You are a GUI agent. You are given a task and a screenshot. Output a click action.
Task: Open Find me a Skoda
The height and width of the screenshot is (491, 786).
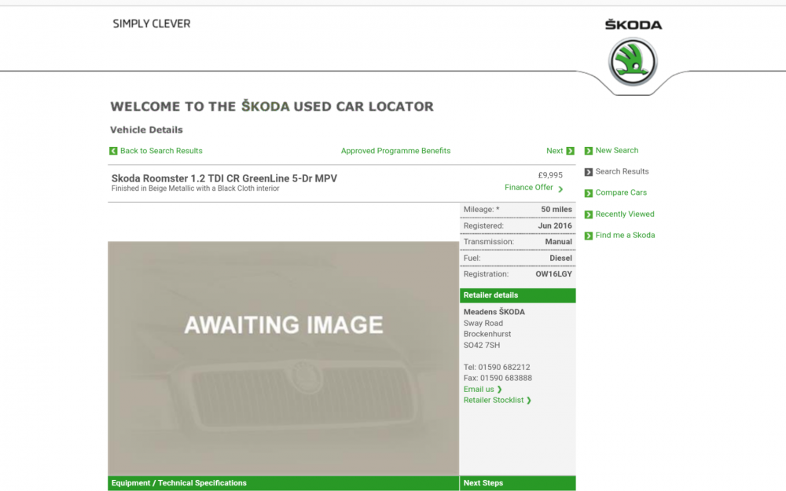[625, 235]
